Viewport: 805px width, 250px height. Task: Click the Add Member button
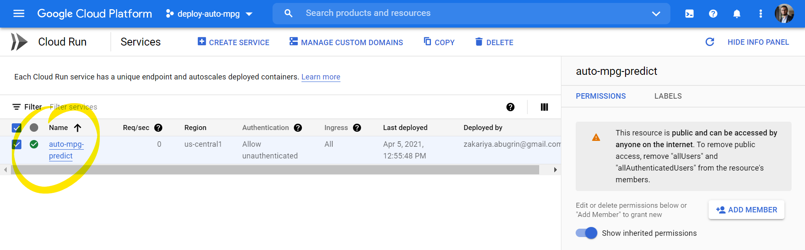(746, 210)
